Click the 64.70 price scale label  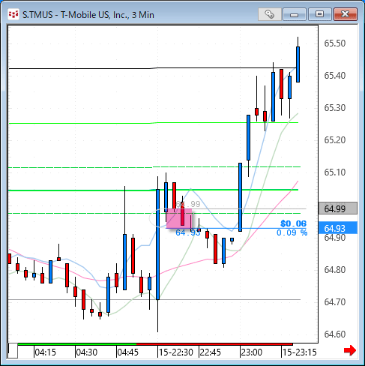(335, 302)
